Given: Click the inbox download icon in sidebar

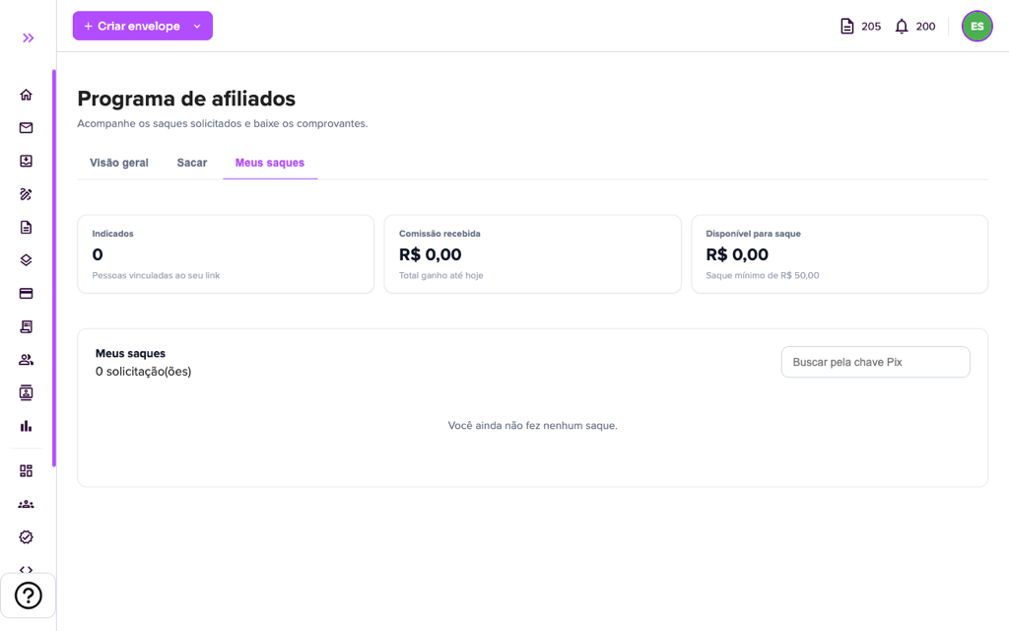Looking at the screenshot, I should pyautogui.click(x=26, y=161).
